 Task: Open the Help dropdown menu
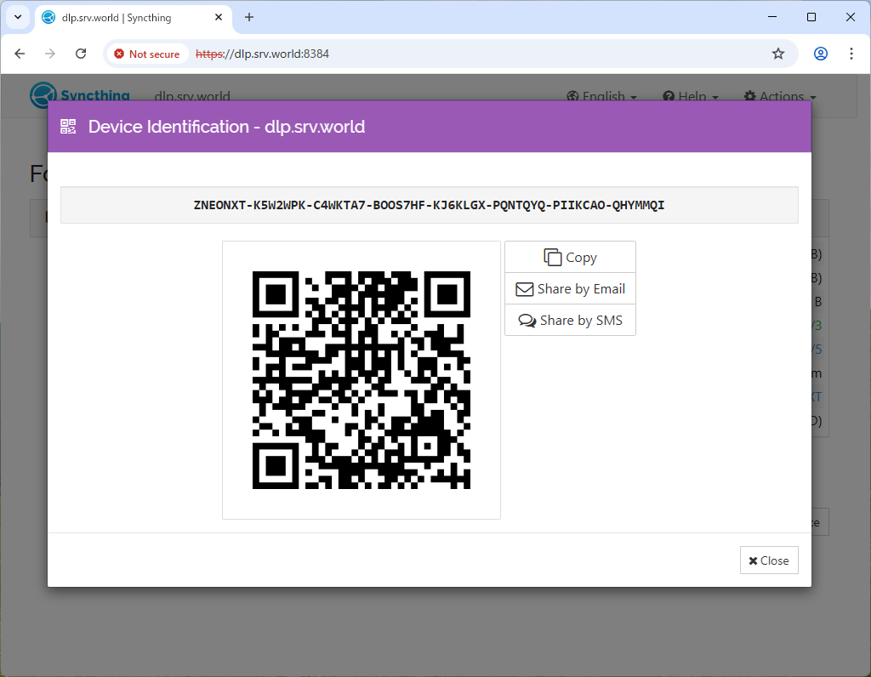pyautogui.click(x=691, y=97)
